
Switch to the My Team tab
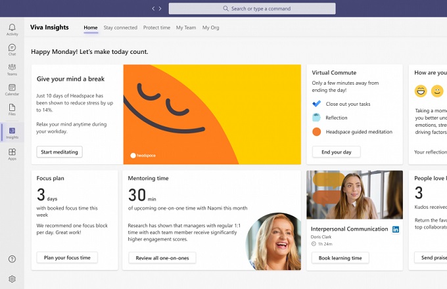pyautogui.click(x=186, y=28)
